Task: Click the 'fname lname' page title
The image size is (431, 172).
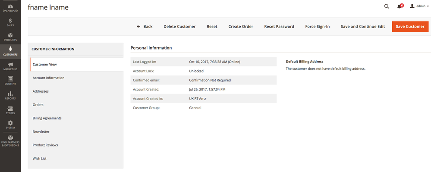Action: (48, 7)
